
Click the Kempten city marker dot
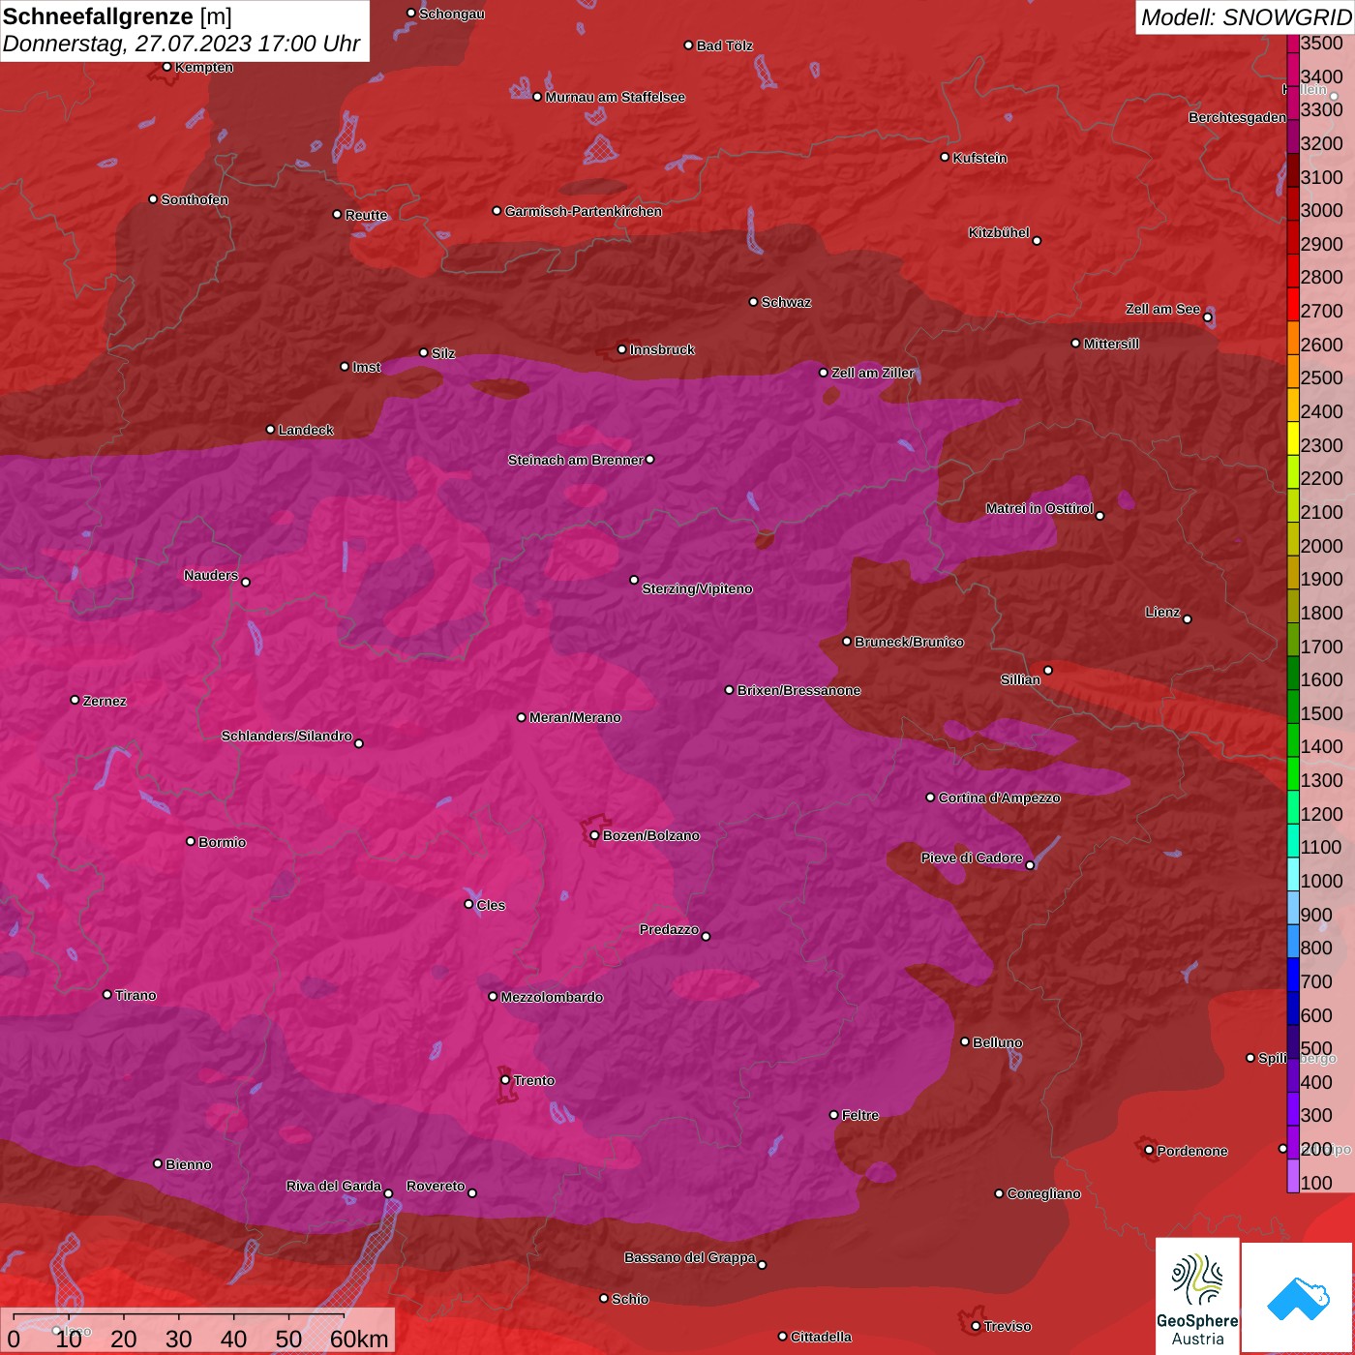(x=167, y=67)
